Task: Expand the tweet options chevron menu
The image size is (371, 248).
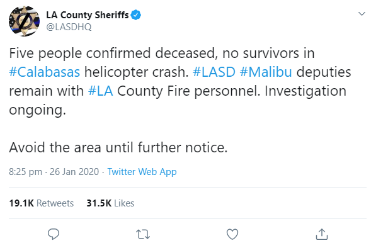Action: (x=362, y=14)
